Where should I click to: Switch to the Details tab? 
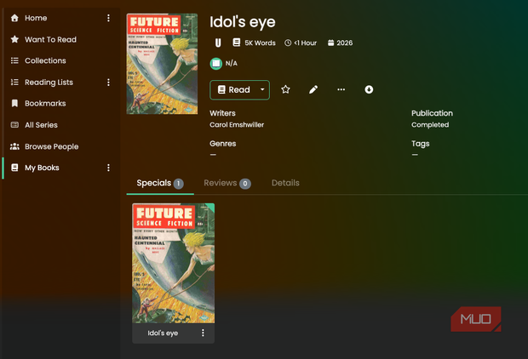click(x=285, y=183)
